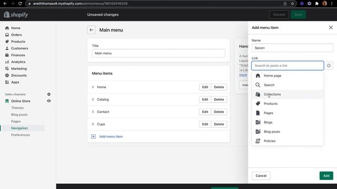Open Customers in the sidebar
Screen dimensions: 337x189
tap(19, 48)
